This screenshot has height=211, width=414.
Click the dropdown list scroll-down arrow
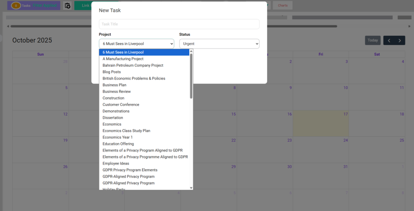point(191,188)
